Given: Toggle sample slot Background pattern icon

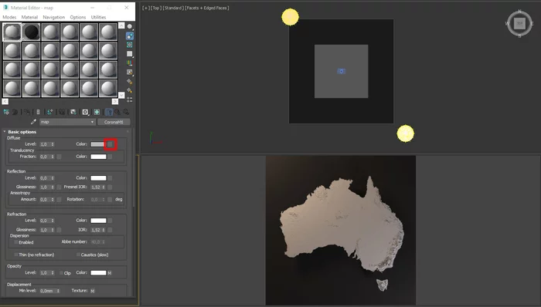Looking at the screenshot, I should [129, 45].
